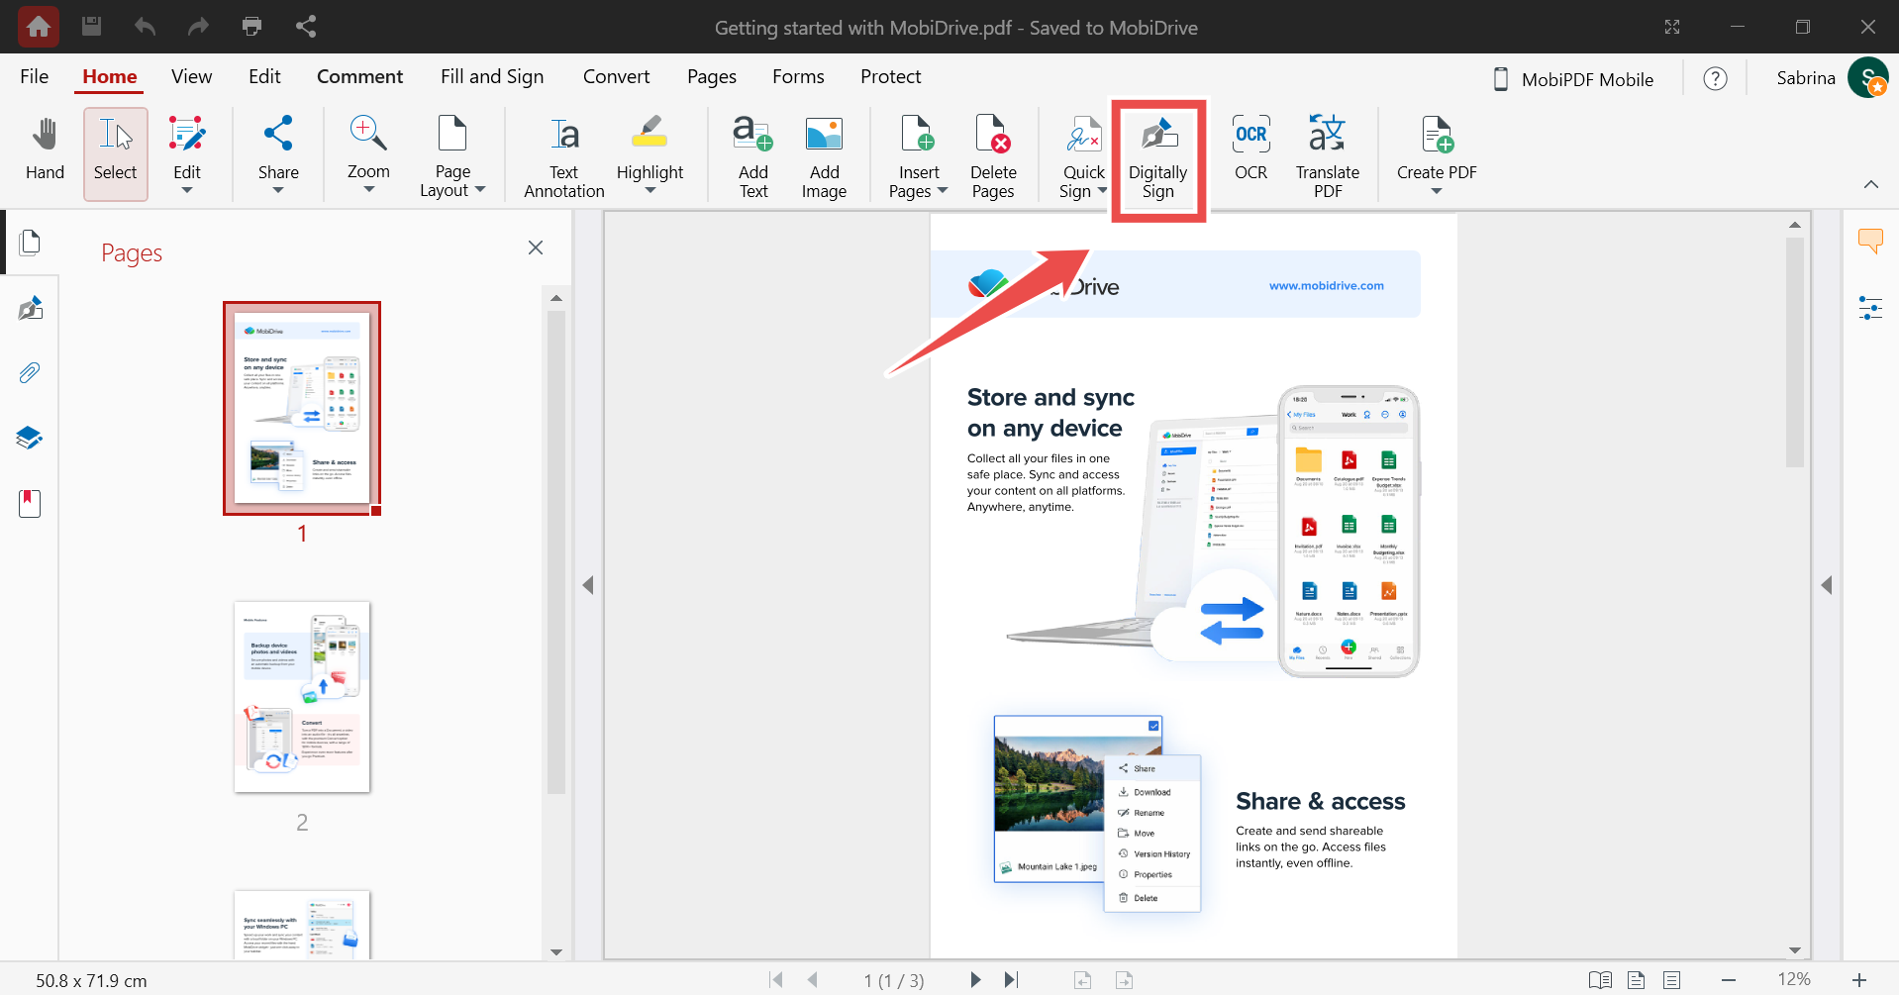Click the share icon in the title bar

(306, 26)
